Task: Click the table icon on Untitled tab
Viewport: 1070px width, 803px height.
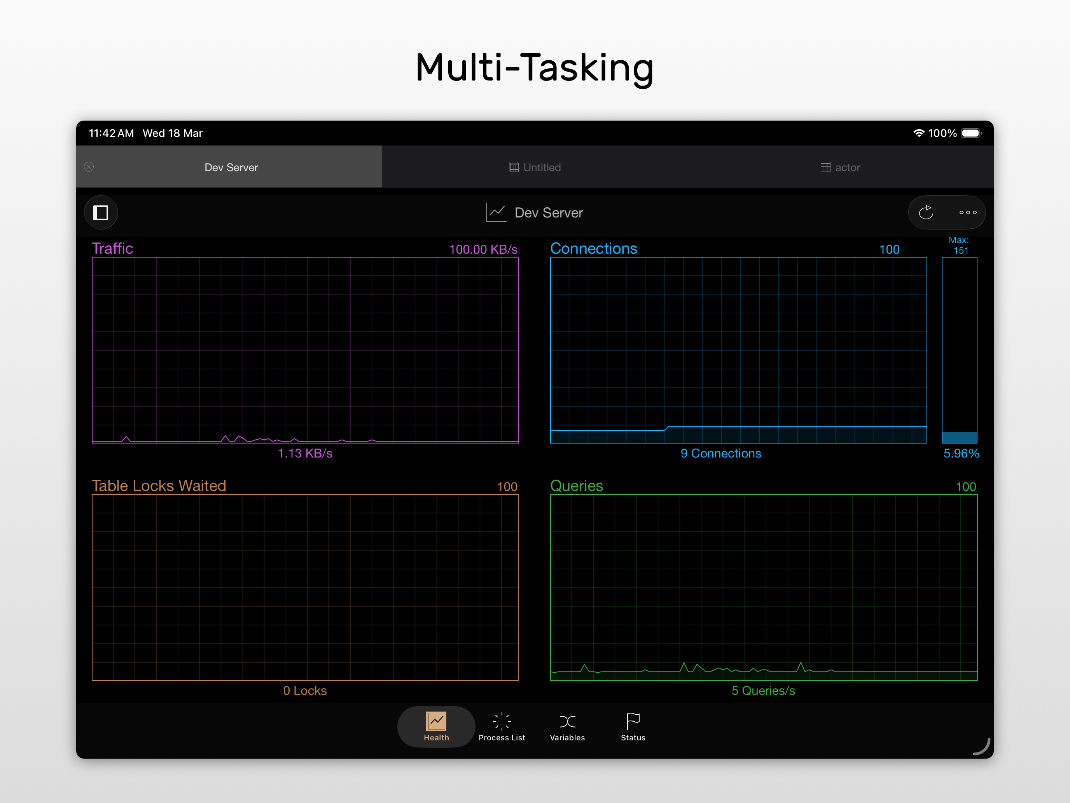Action: point(514,167)
